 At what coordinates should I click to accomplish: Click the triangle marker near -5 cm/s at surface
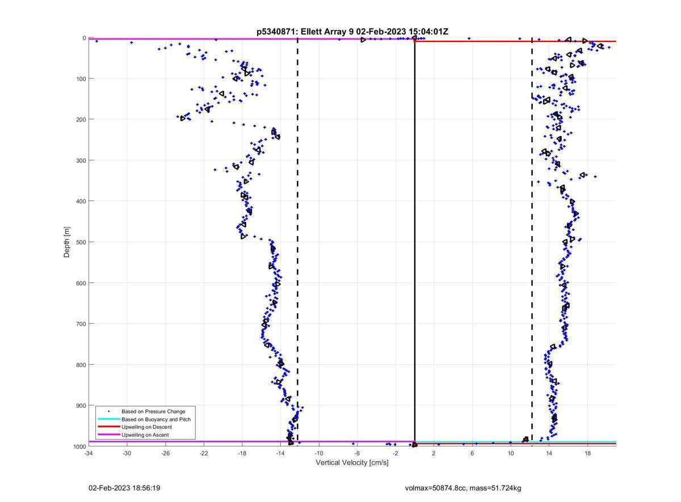point(363,40)
